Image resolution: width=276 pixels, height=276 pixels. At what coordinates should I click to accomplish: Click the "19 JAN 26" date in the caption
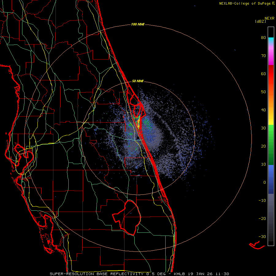(200, 274)
